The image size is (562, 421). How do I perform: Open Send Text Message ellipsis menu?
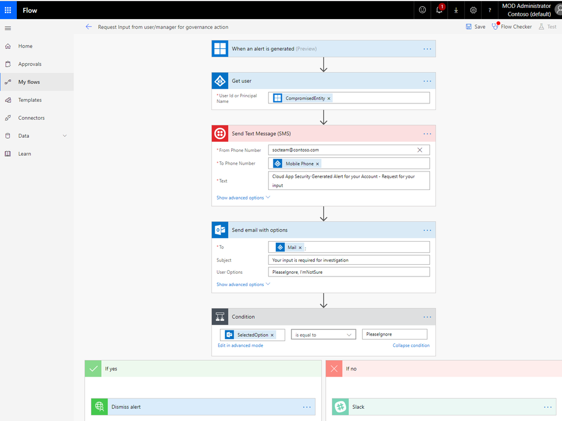427,134
